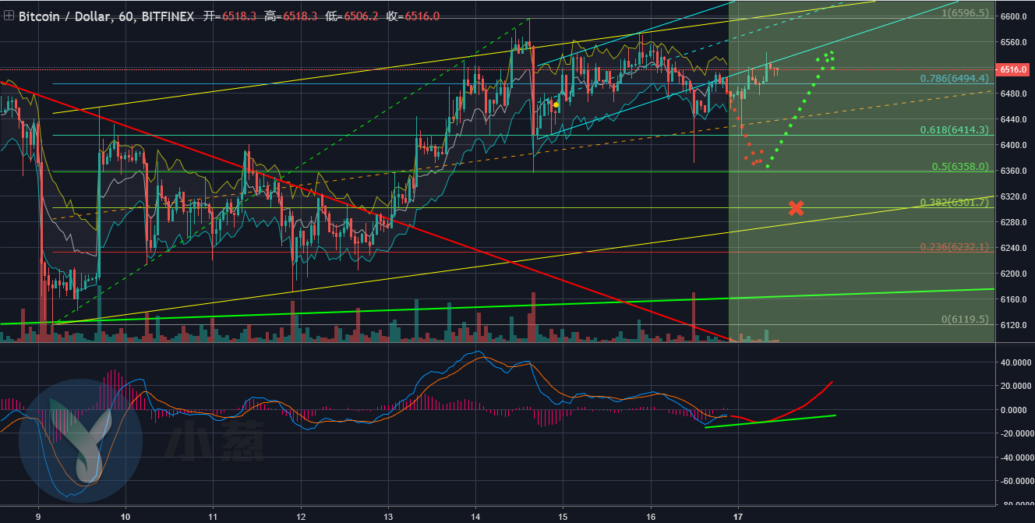Viewport: 1035px width, 523px height.
Task: Select Fibonacci label 0.786(6494.4)
Action: coord(955,78)
